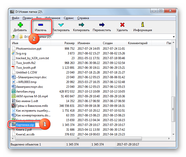The height and width of the screenshot is (157, 186).
Task: Click the Copy arrow toolbar icon
Action: point(81,25)
